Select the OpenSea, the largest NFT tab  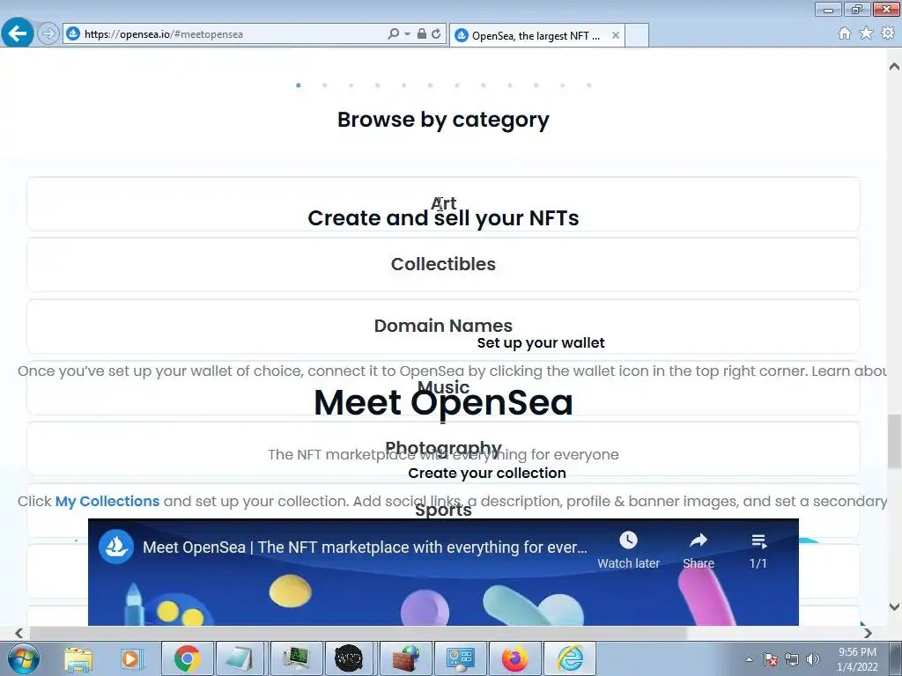click(x=536, y=35)
